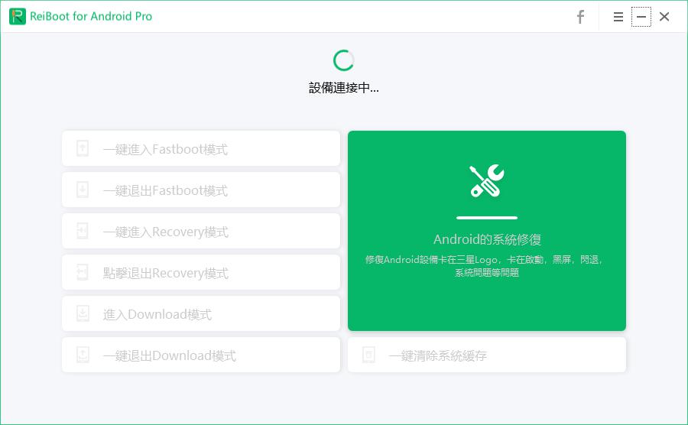
Task: Select 點擊退出Recovery模式 text
Action: click(166, 273)
